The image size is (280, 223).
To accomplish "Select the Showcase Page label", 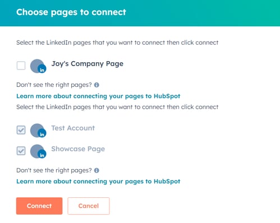I will (x=78, y=149).
